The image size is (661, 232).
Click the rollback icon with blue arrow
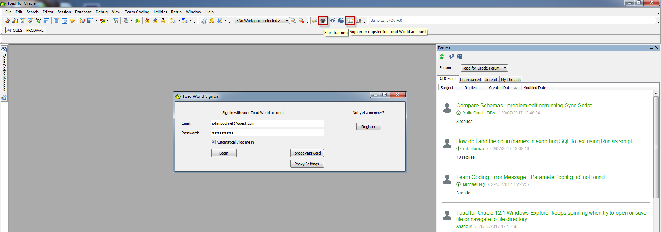(x=155, y=21)
